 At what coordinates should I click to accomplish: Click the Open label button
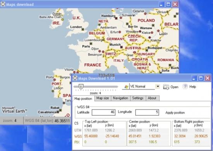pyautogui.click(x=174, y=87)
